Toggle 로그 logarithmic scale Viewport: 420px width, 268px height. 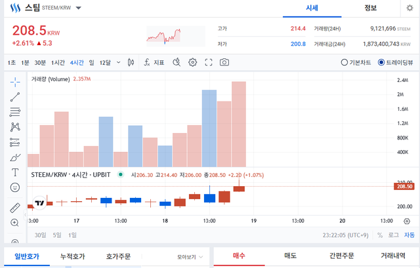tap(394, 235)
